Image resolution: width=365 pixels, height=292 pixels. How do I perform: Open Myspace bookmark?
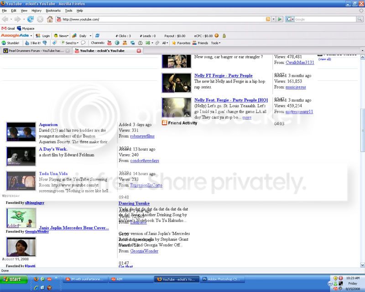26,28
